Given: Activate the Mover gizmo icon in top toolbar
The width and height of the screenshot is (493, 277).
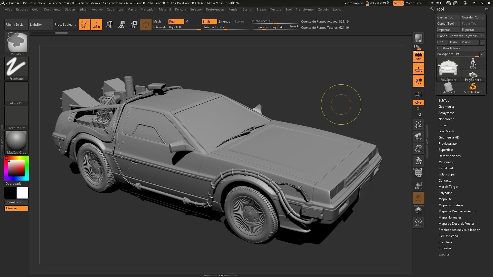Looking at the screenshot, I should pos(109,25).
